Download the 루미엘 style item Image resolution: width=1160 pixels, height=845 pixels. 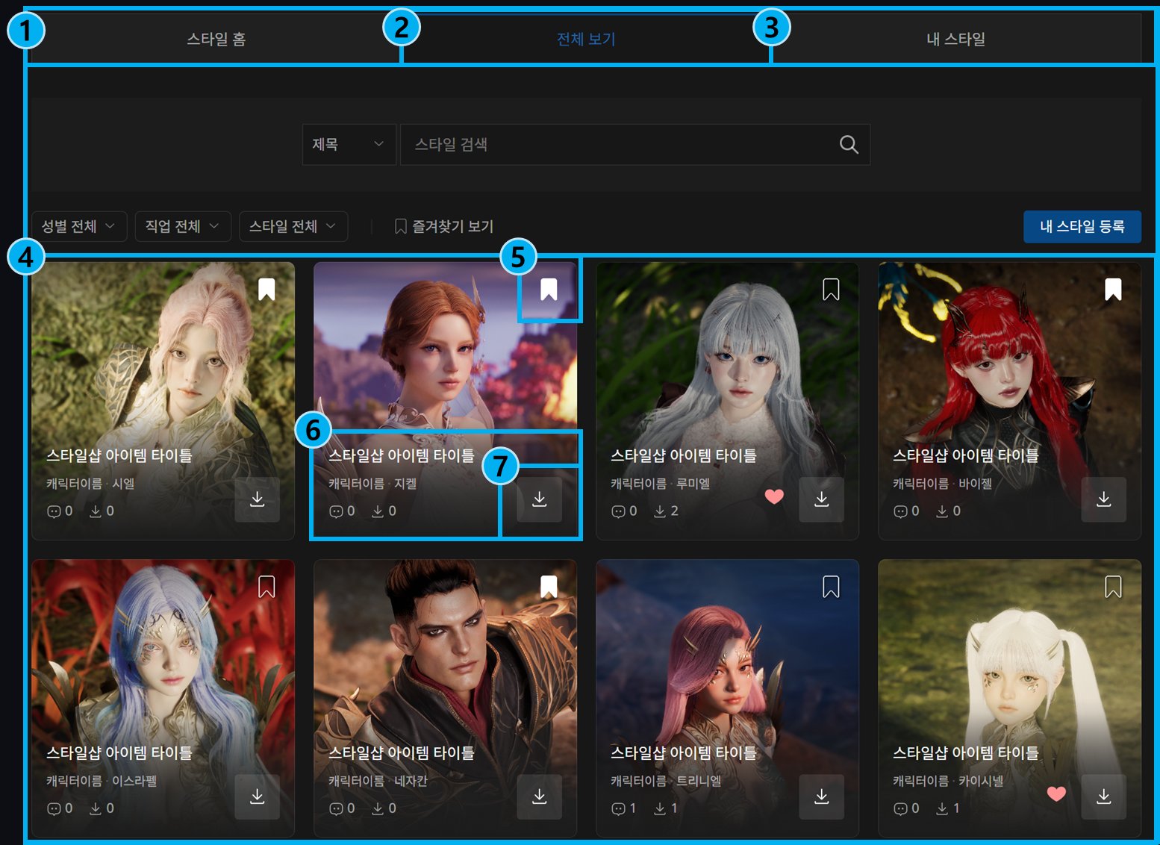(822, 499)
